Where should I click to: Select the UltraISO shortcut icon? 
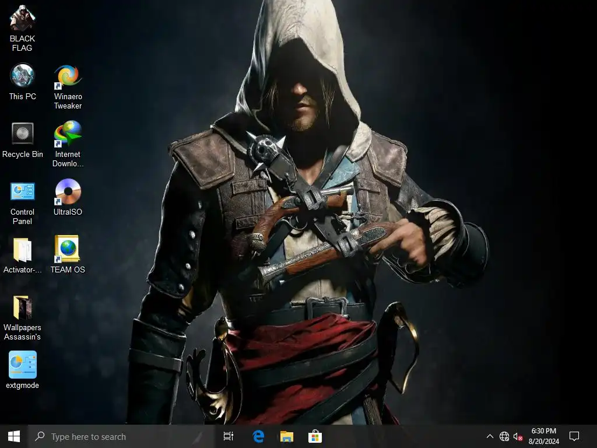[68, 197]
